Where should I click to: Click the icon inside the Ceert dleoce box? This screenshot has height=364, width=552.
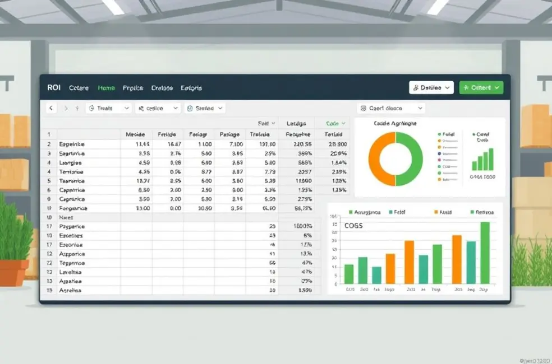pos(364,108)
